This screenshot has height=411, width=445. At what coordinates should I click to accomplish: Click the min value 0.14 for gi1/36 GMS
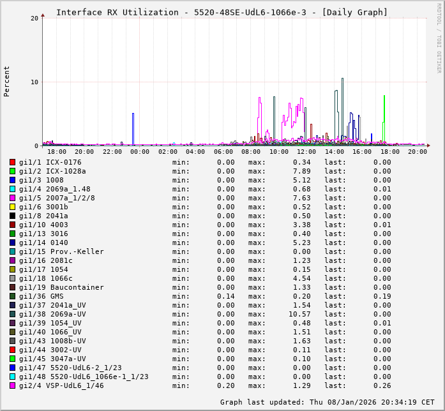click(226, 296)
